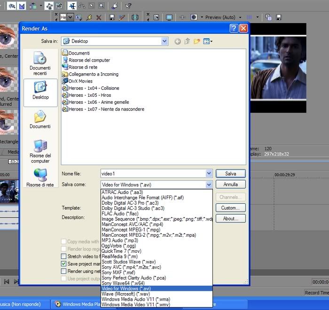Pick Wave (Microsoft) (*.wav) format
329x310 pixels.
(x=157, y=294)
